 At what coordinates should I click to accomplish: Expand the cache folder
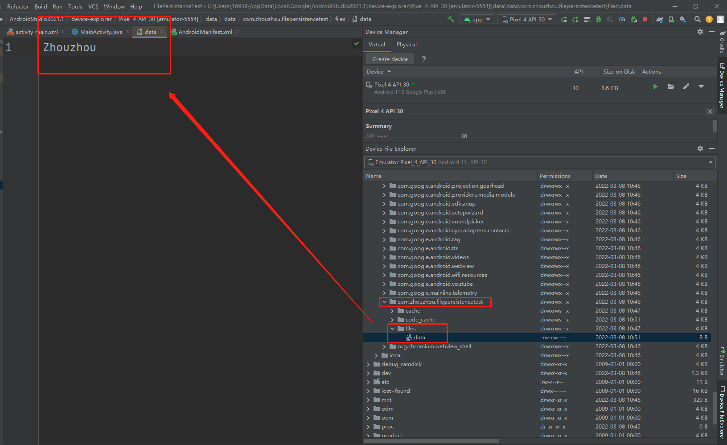pos(392,311)
